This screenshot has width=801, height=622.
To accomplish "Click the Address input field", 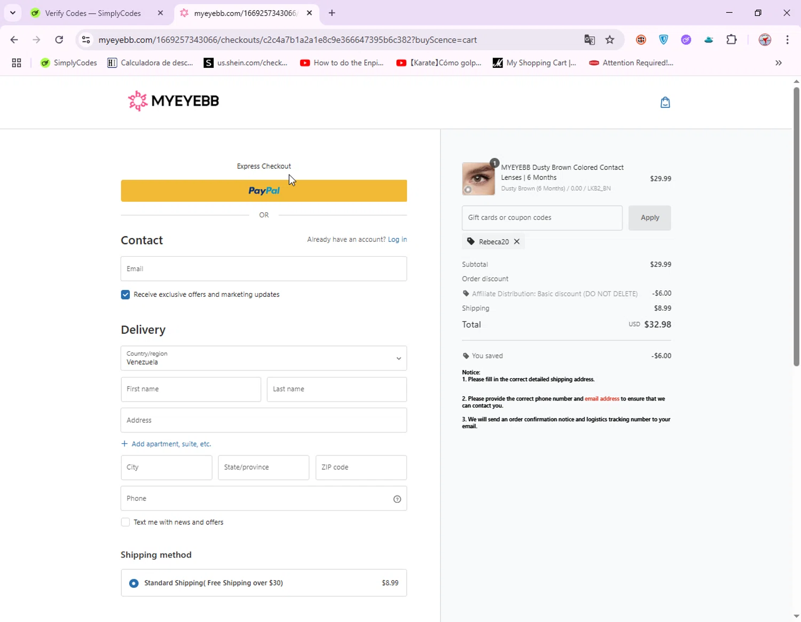I will [264, 420].
